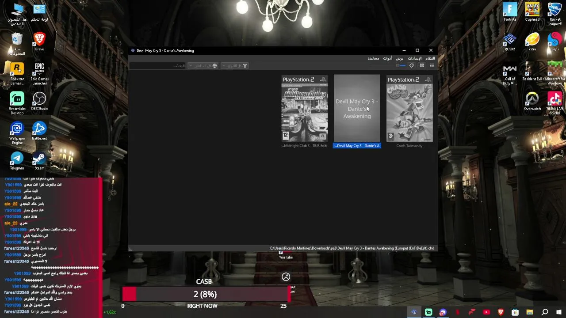Image resolution: width=566 pixels, height=318 pixels.
Task: Click Brave browser icon in taskbar
Action: (x=501, y=312)
